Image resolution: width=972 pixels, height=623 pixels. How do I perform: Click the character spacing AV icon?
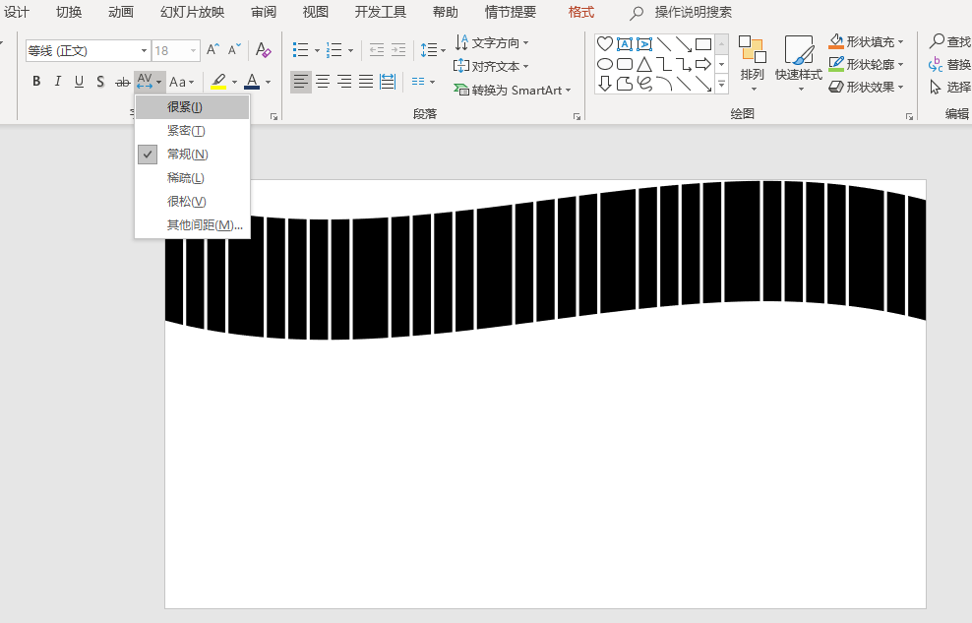point(145,82)
